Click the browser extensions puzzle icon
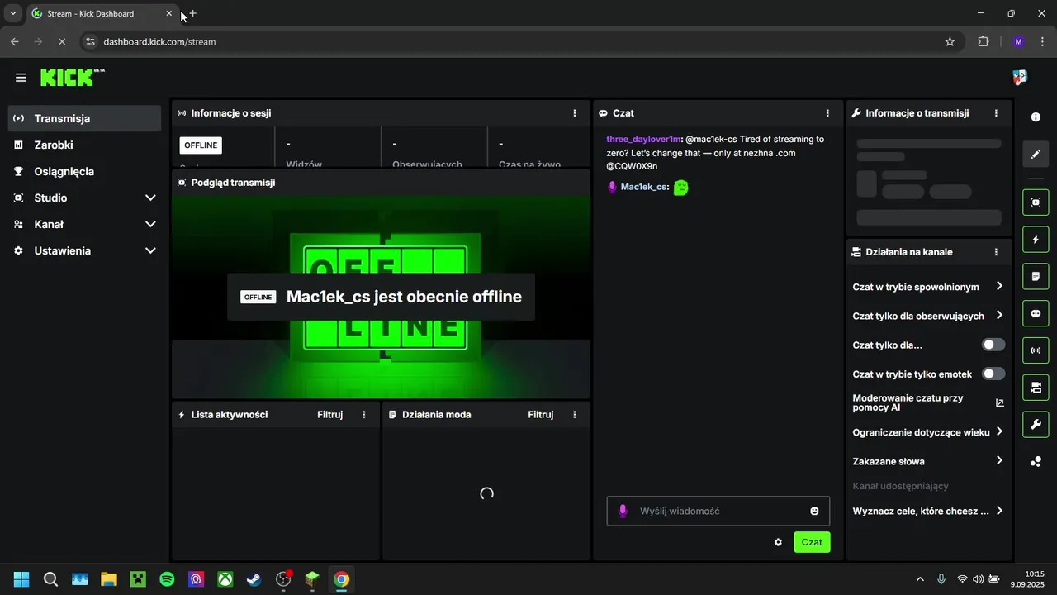The image size is (1057, 595). click(x=983, y=41)
